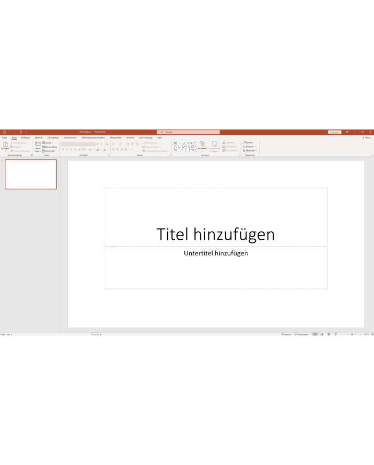Toggle align text left

point(113,150)
